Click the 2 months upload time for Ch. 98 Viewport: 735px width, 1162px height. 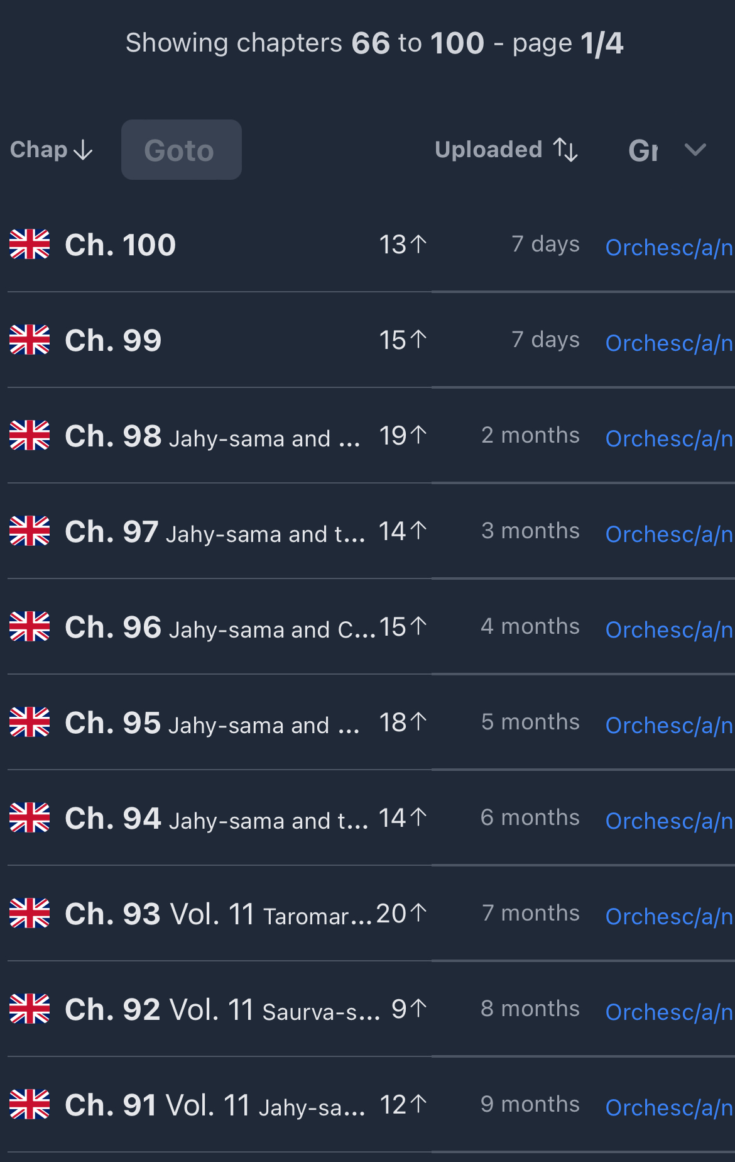(530, 435)
